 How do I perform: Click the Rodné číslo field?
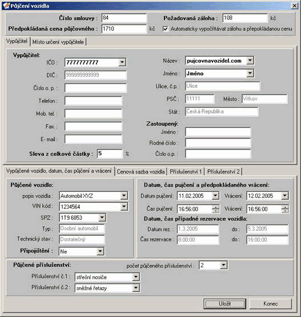(x=218, y=143)
